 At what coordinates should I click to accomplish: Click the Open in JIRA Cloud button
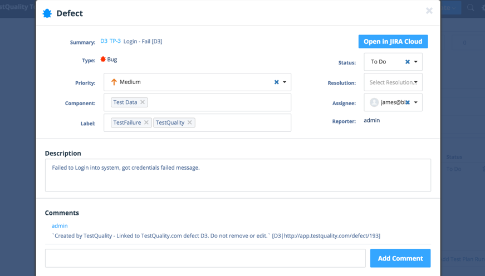click(393, 41)
